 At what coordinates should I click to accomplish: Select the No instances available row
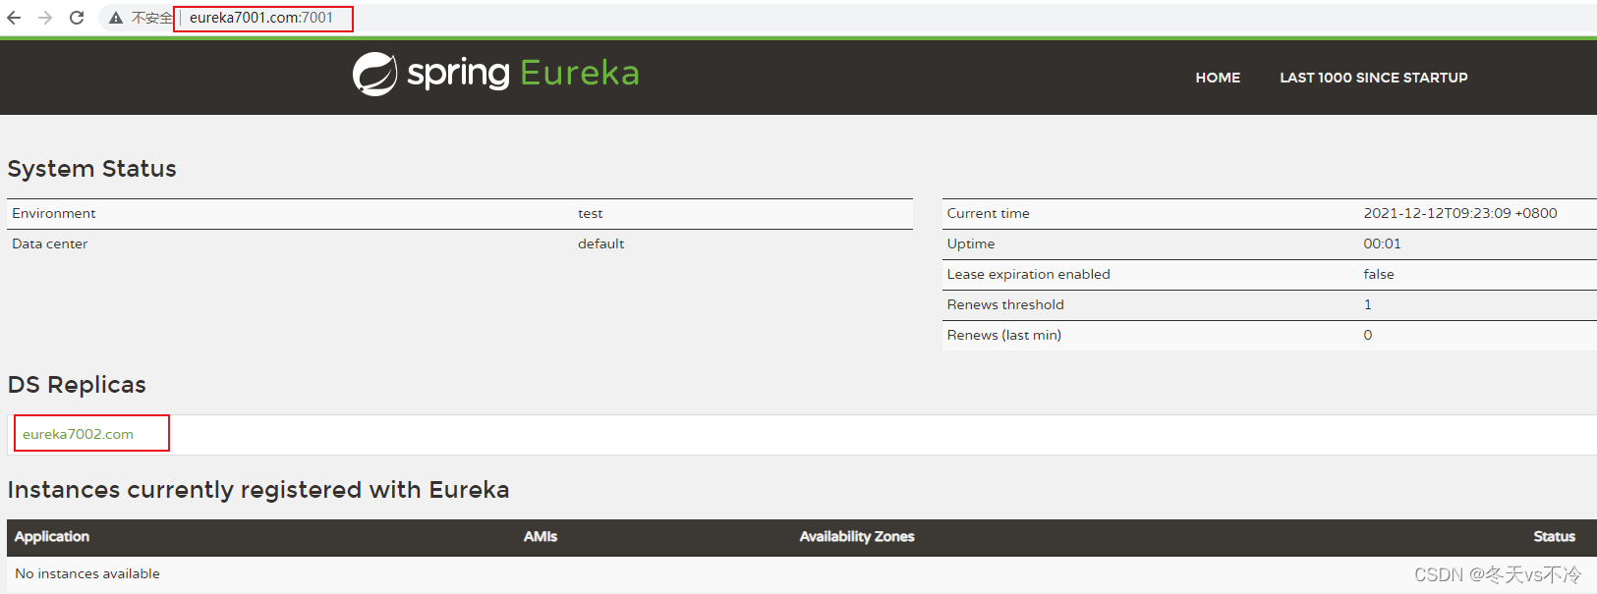[802, 573]
